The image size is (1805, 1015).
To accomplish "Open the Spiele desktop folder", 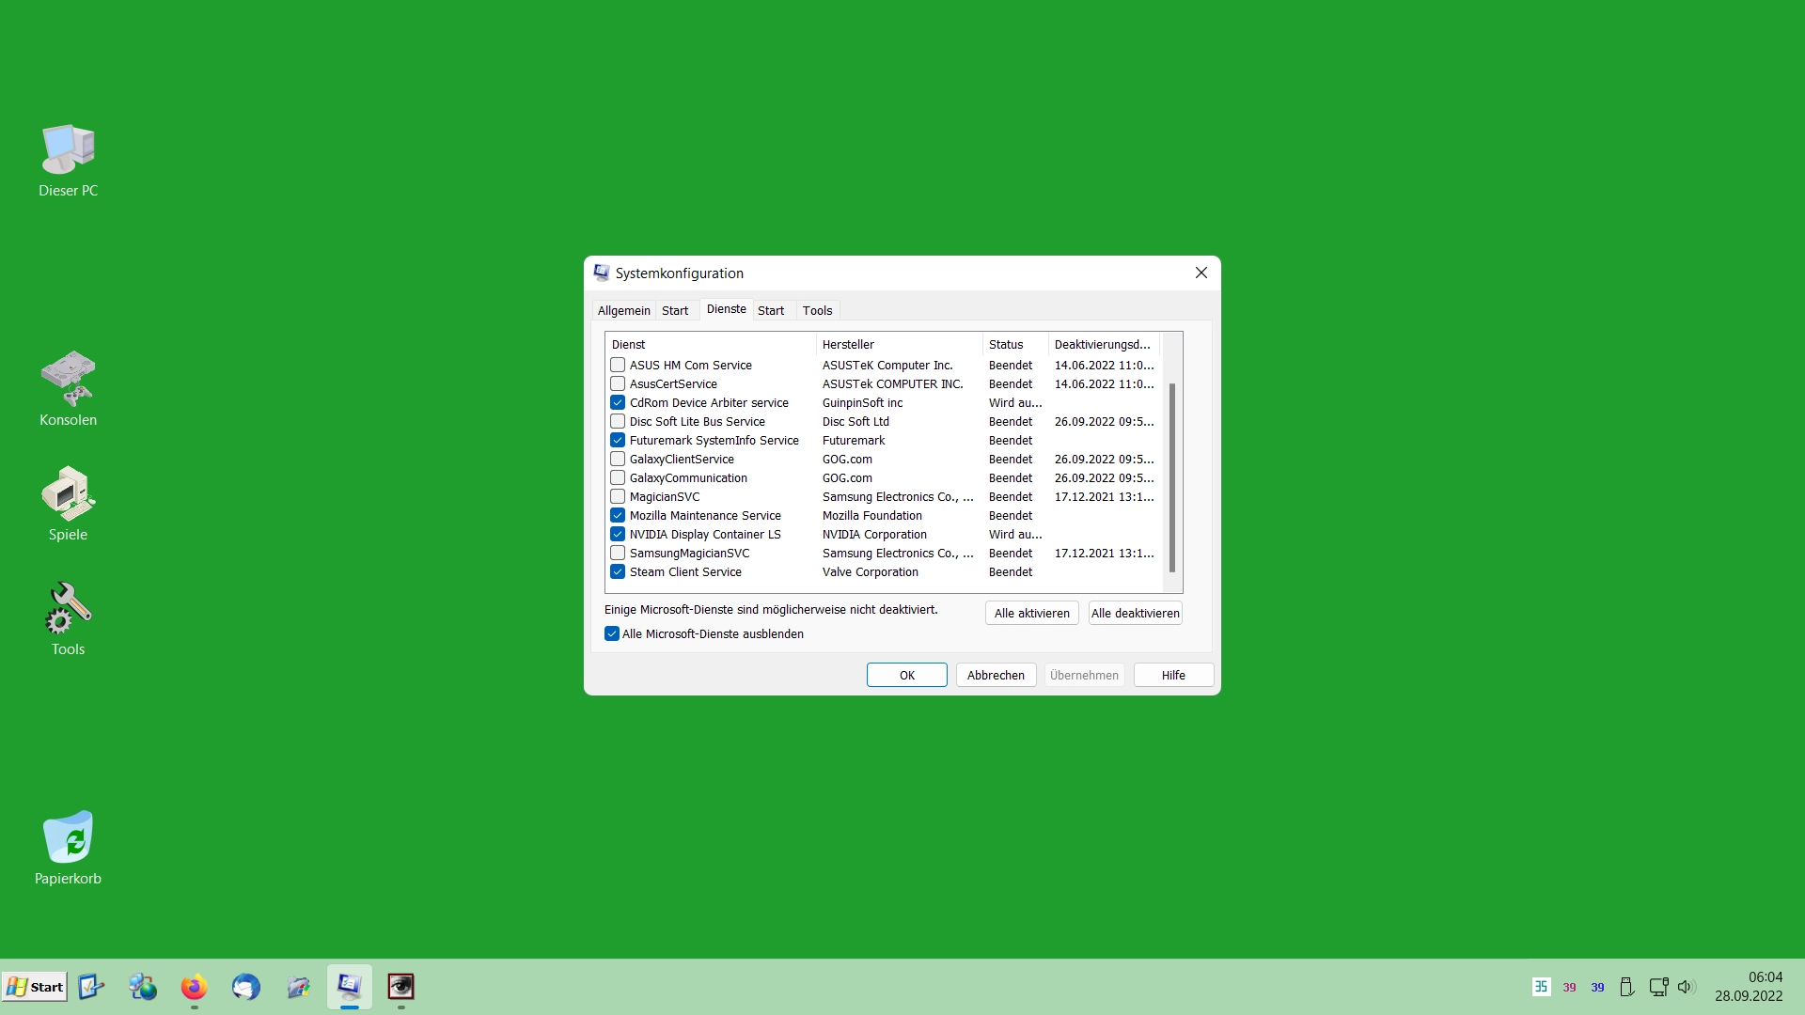I will [x=68, y=504].
